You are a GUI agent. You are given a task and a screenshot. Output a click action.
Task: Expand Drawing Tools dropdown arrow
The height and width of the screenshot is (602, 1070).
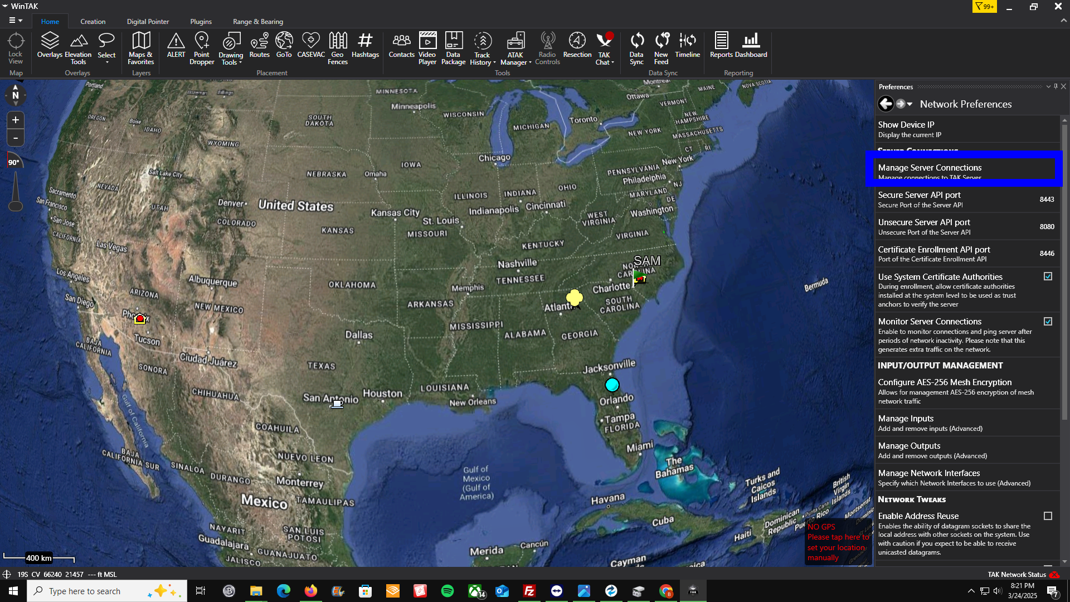tap(241, 62)
